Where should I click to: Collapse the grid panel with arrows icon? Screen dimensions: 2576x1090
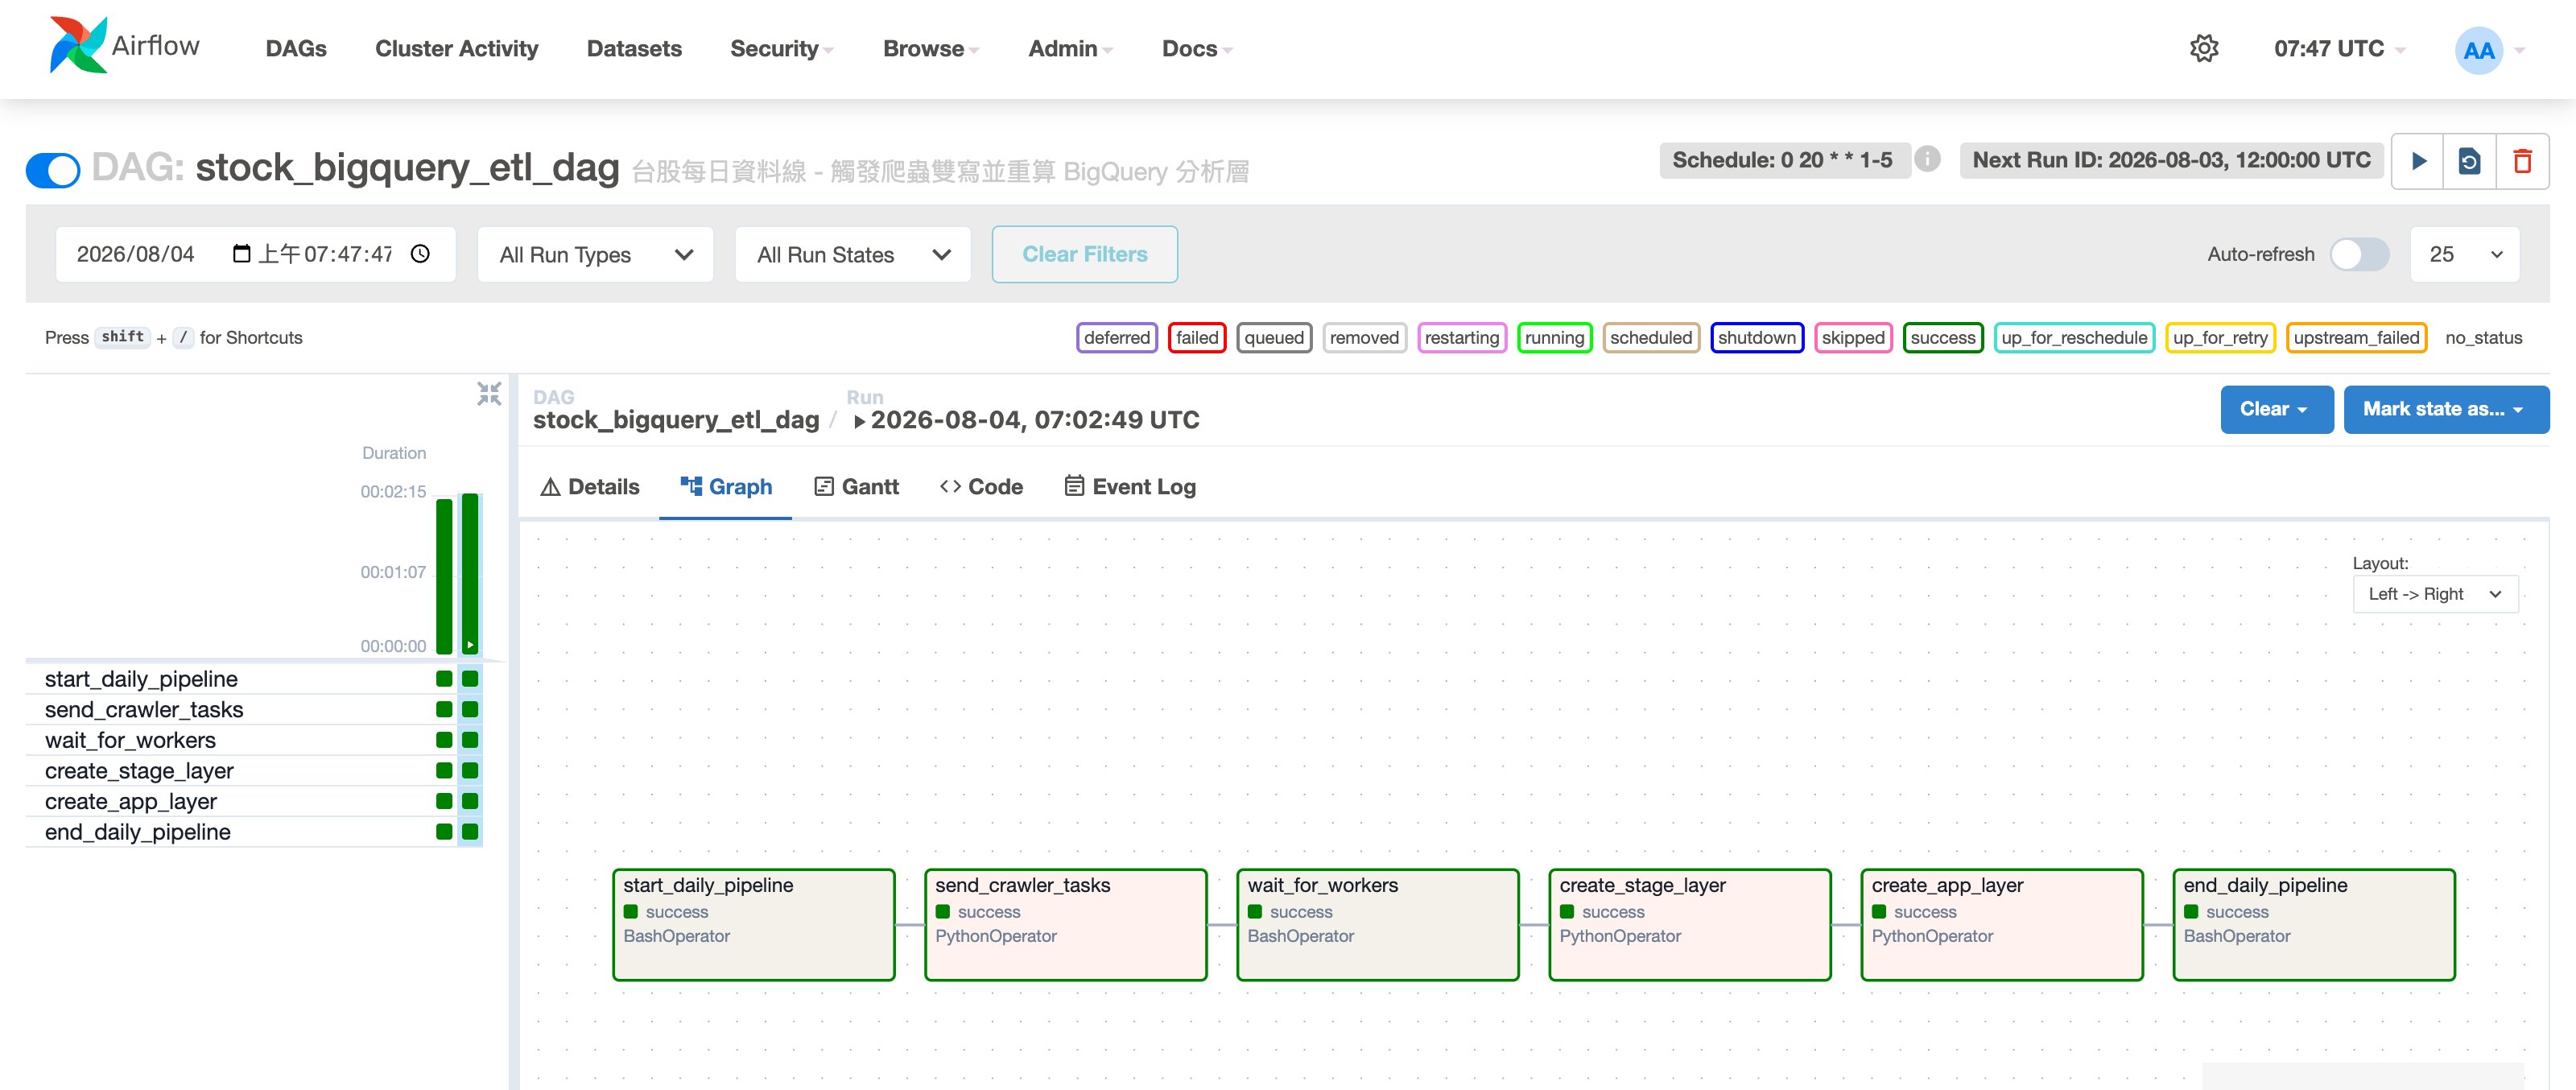tap(489, 393)
